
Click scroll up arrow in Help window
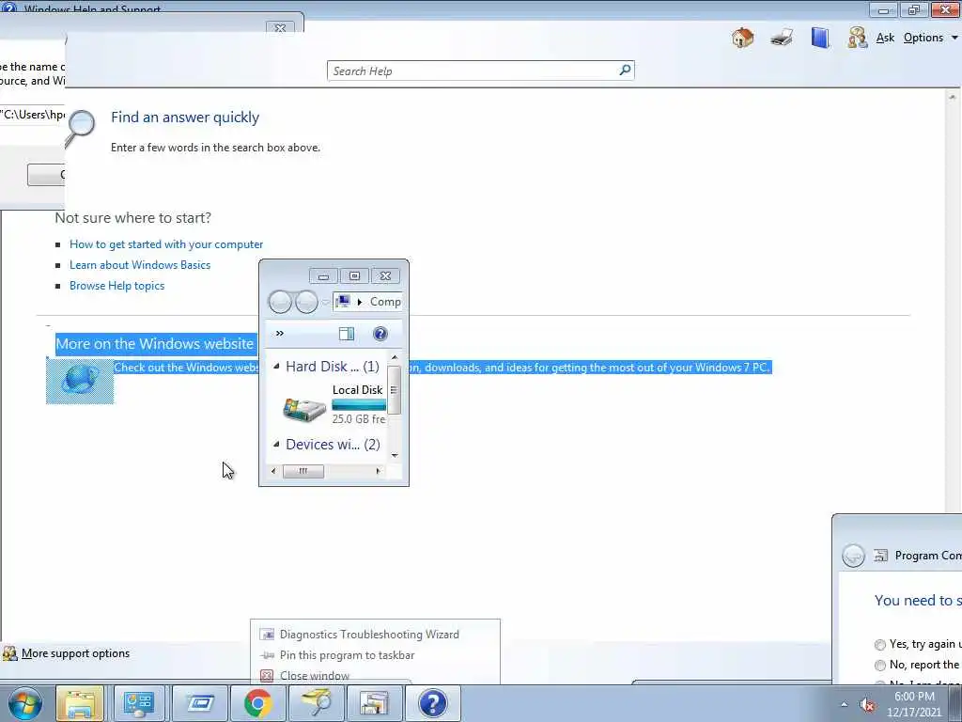[x=953, y=97]
